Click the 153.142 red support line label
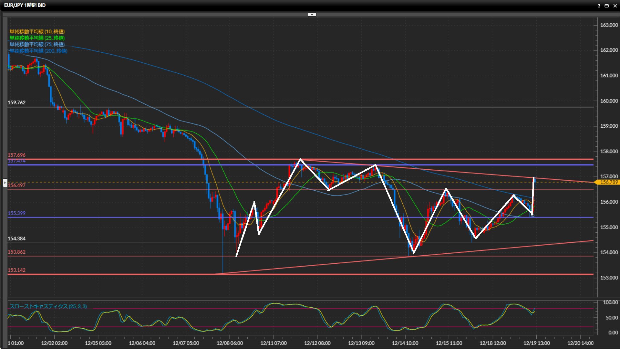The width and height of the screenshot is (620, 349). click(16, 270)
